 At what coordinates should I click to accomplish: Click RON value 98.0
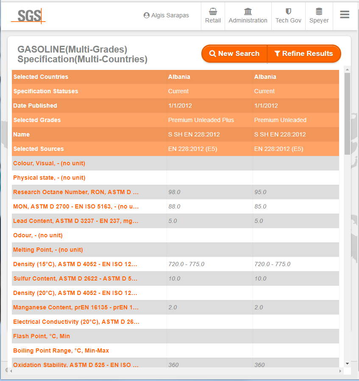pos(174,192)
